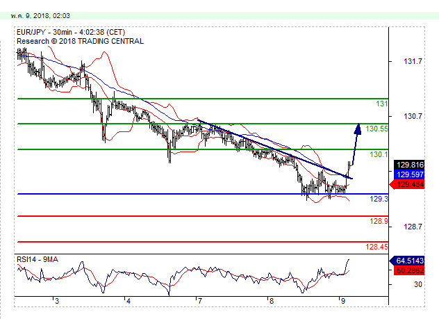Click the blue 129.3 pivot label

[x=379, y=199]
